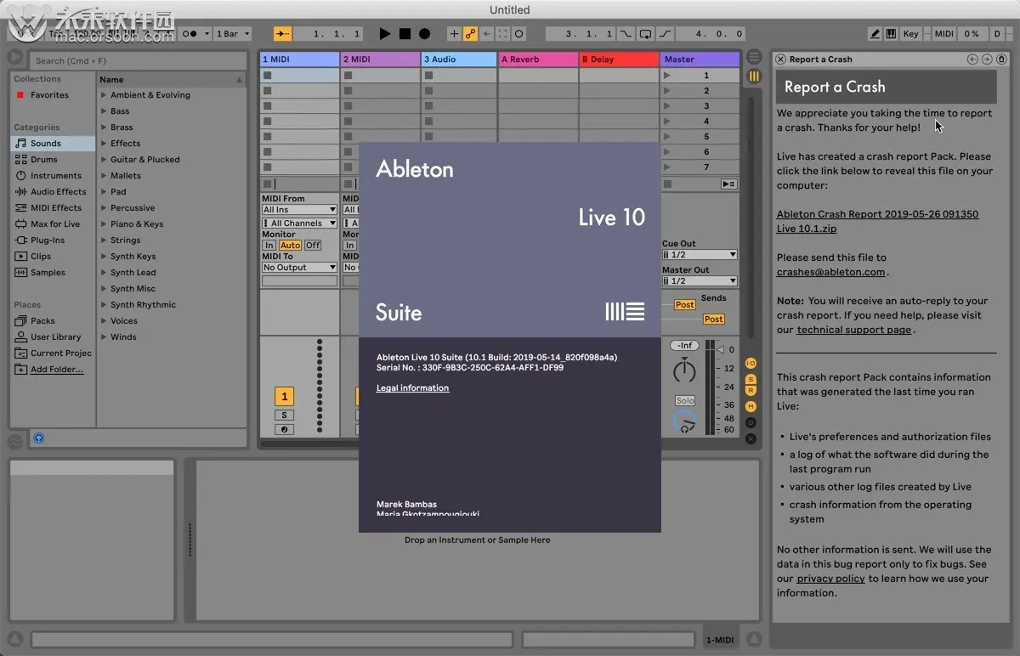The height and width of the screenshot is (656, 1020).
Task: Enable the Arrangement Record button
Action: (x=424, y=34)
